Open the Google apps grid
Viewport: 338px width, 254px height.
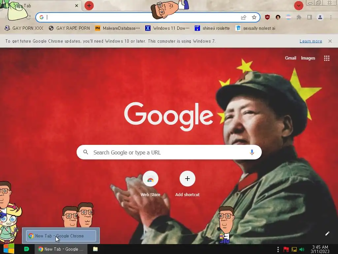pos(327,58)
